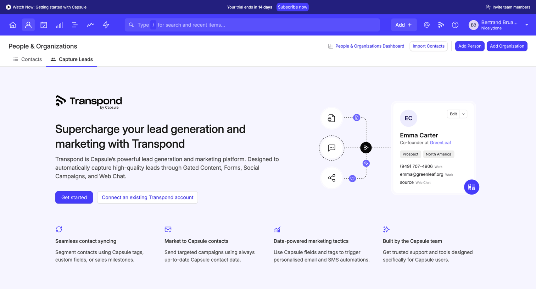Screen dimensions: 536x289
Task: Switch to the Contacts tab
Action: (27, 59)
